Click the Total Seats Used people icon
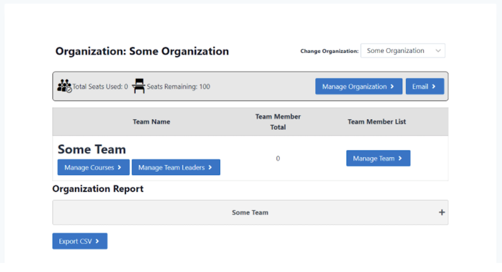 (x=64, y=86)
